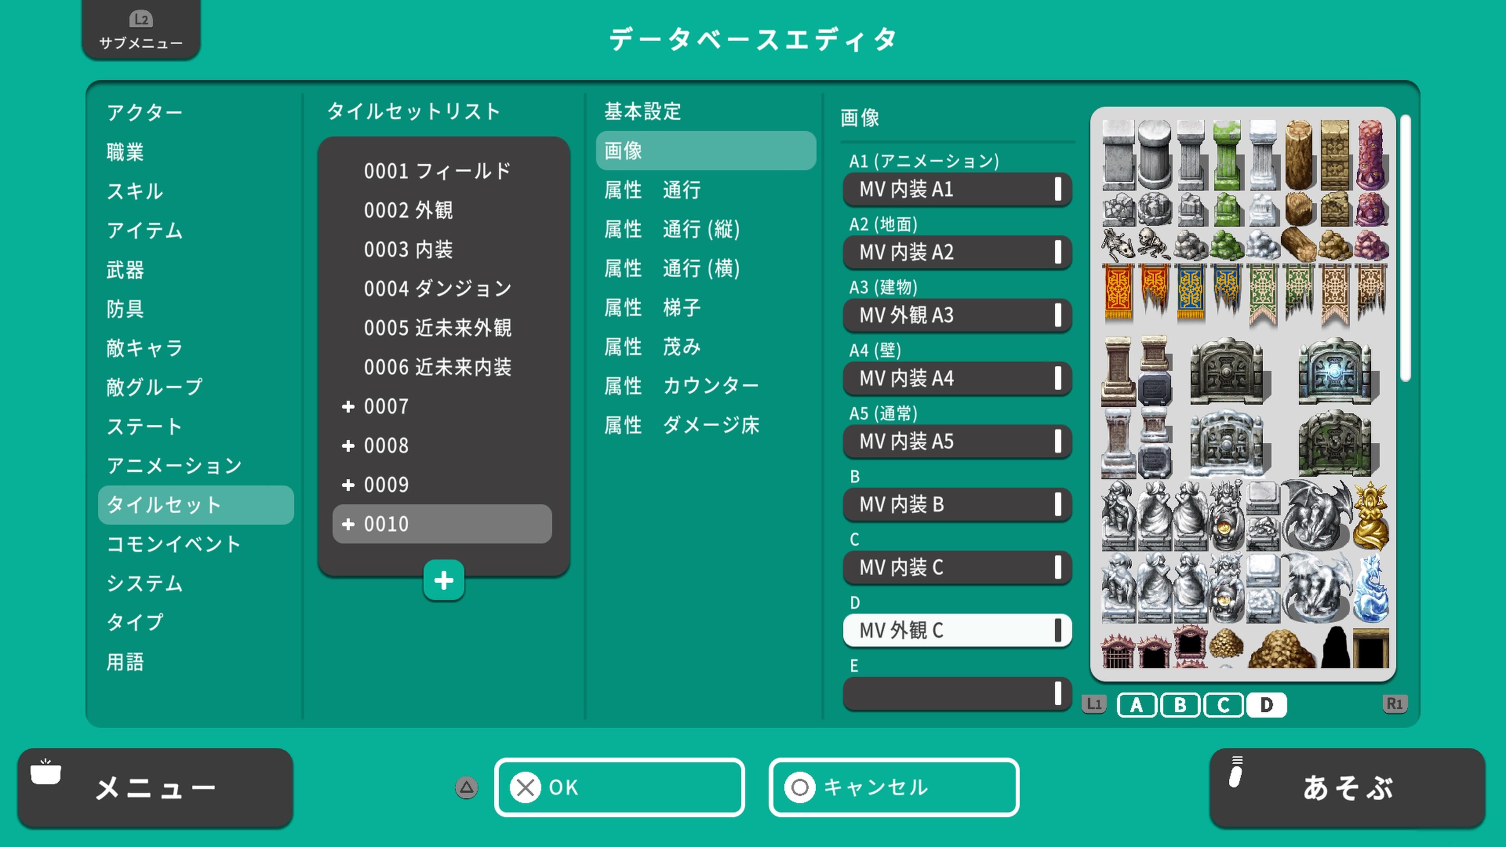Select tileset 0004 ダンジョン
This screenshot has height=847, width=1506.
pos(437,287)
